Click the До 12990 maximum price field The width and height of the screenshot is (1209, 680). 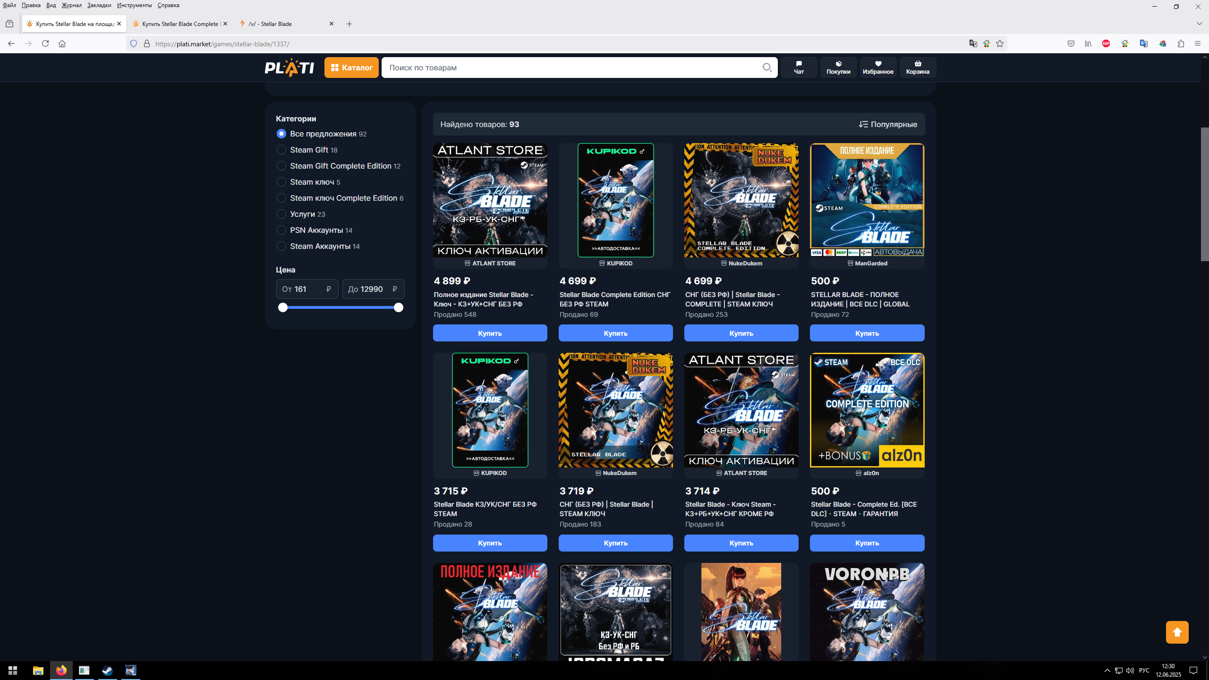(373, 289)
